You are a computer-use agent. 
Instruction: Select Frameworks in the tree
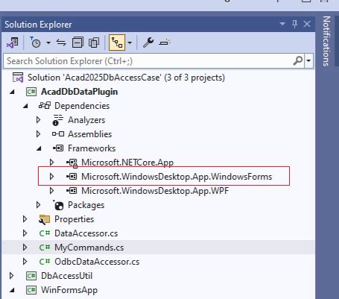click(92, 148)
